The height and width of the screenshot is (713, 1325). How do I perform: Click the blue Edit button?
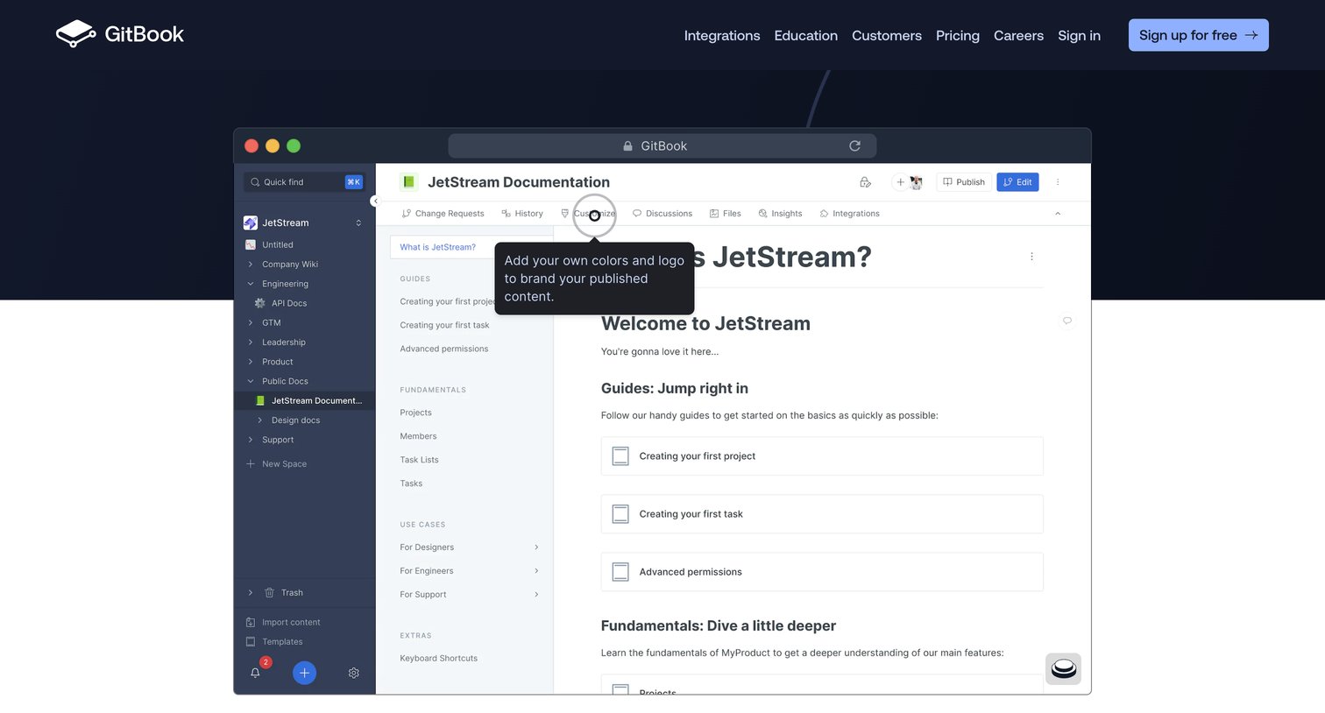tap(1017, 182)
